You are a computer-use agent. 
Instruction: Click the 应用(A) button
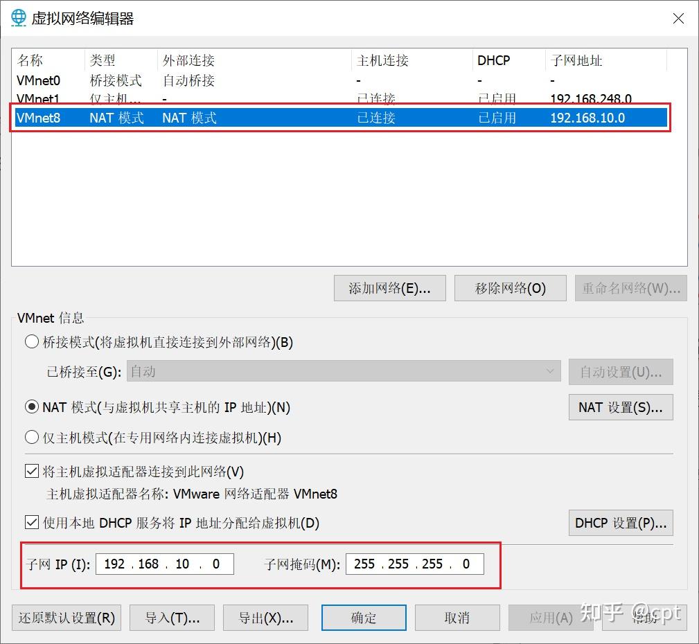tap(551, 618)
